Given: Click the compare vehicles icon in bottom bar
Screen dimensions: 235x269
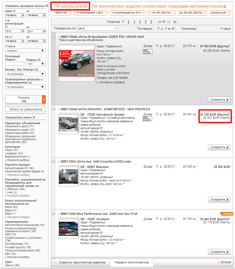Looking at the screenshot, I should point(55,262).
